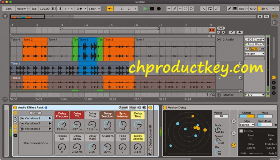Screen dimensions: 280x160
Task: Jump to previous locator arrow
Action: (x=218, y=32)
